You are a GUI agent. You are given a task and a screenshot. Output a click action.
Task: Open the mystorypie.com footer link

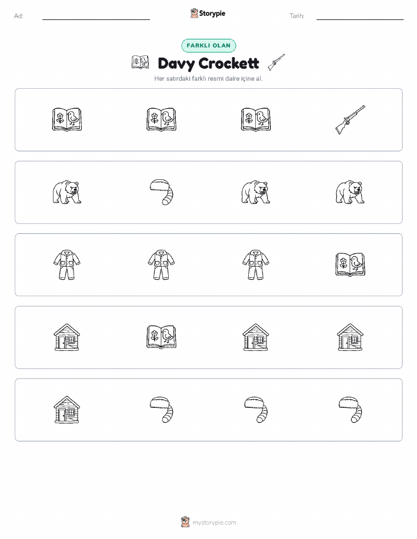click(214, 523)
